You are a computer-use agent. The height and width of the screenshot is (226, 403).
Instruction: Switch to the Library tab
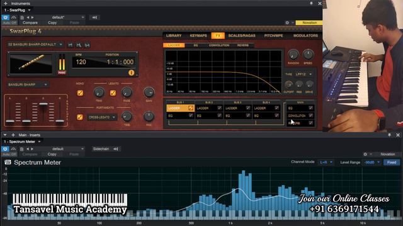[x=174, y=36]
